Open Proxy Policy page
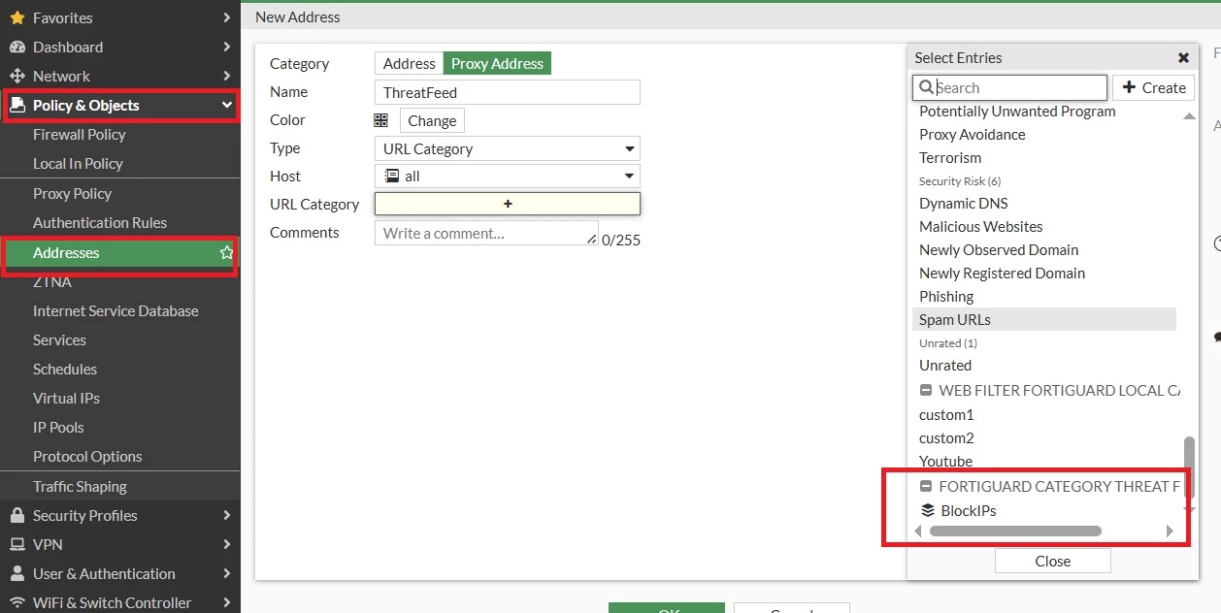Viewport: 1221px width, 613px height. point(72,193)
